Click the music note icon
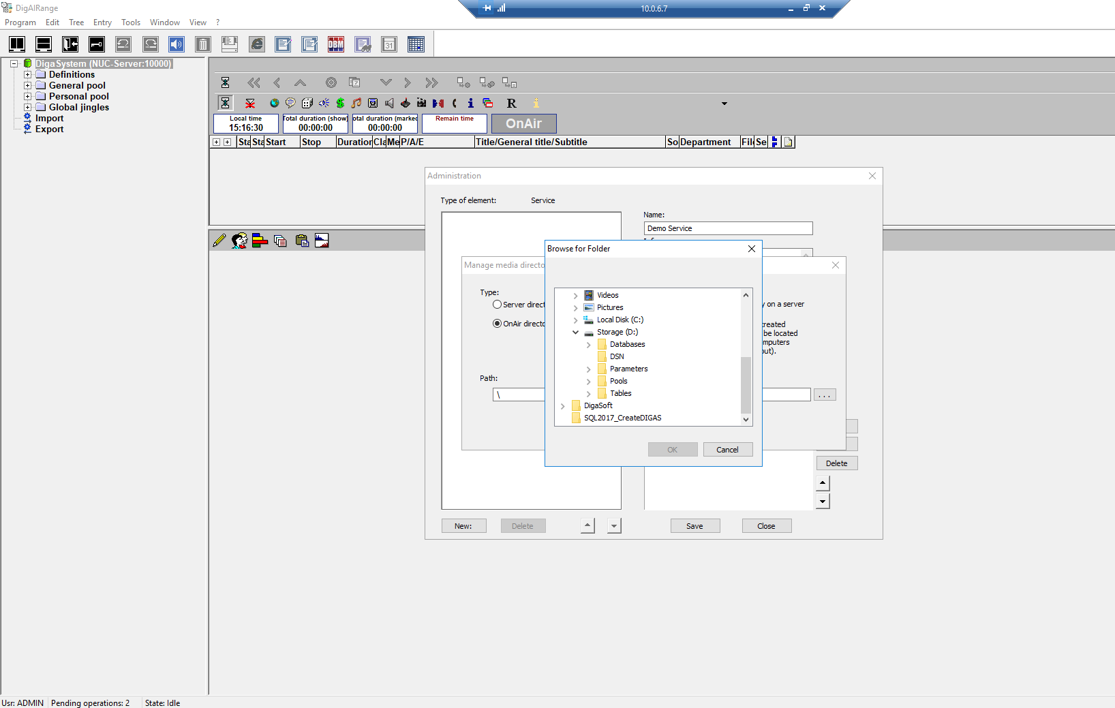This screenshot has width=1115, height=708. 356,103
